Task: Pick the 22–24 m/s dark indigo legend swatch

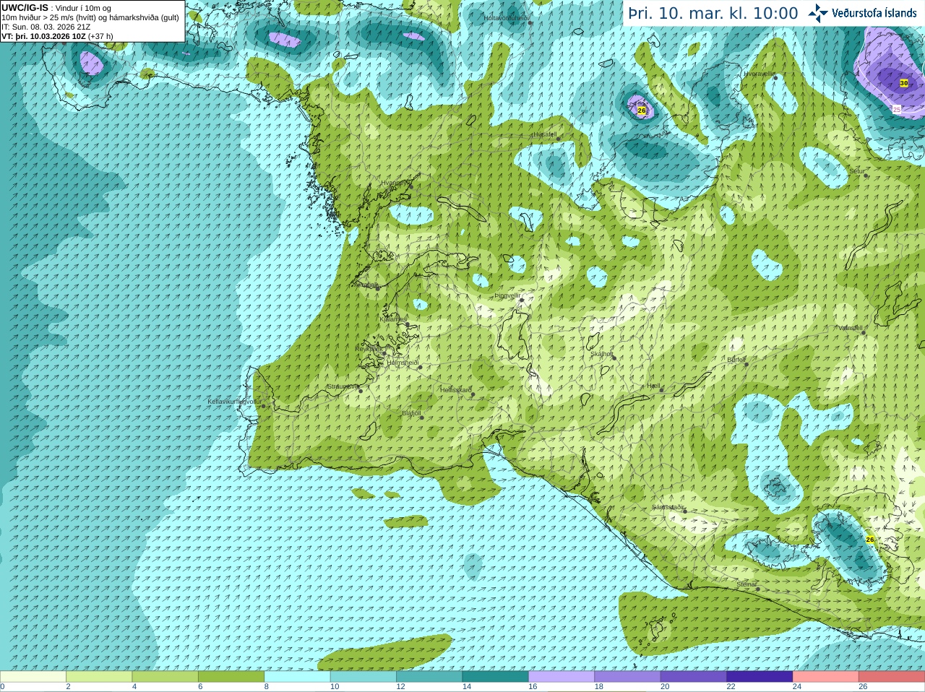Action: pyautogui.click(x=760, y=677)
